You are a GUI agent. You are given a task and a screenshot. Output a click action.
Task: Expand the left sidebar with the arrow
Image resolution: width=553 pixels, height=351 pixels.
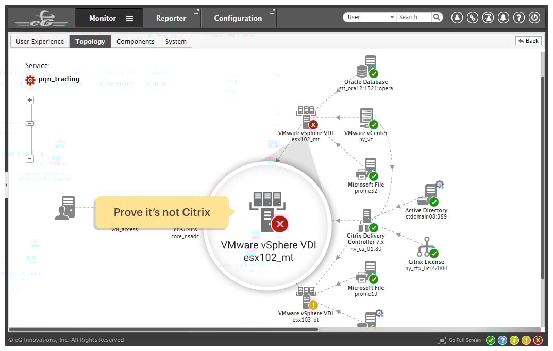tap(6, 185)
